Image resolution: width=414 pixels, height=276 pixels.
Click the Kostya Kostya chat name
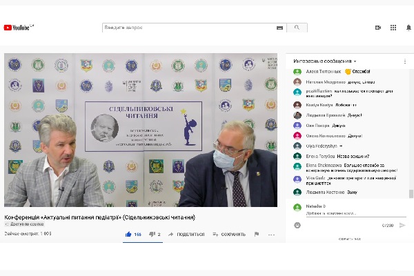click(319, 105)
